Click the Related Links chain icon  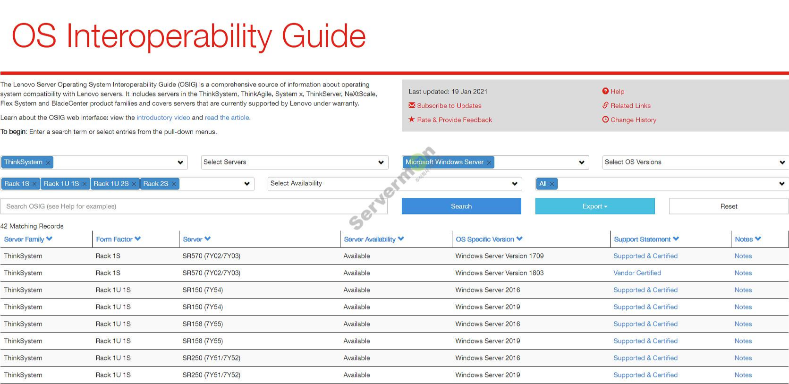point(605,105)
